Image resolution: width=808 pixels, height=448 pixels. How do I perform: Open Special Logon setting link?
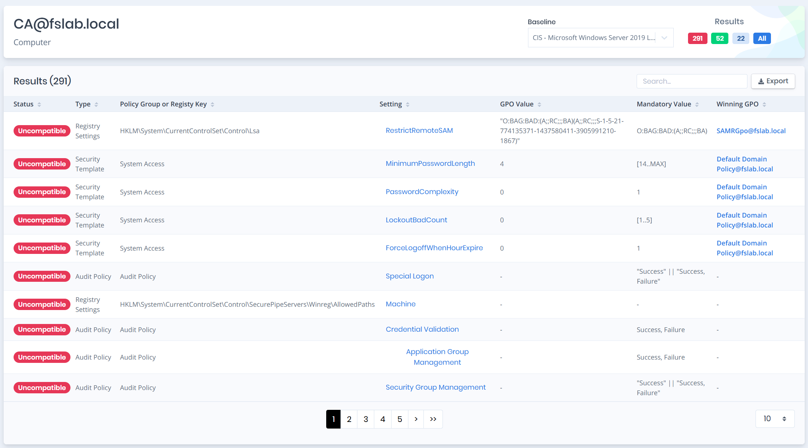click(410, 276)
